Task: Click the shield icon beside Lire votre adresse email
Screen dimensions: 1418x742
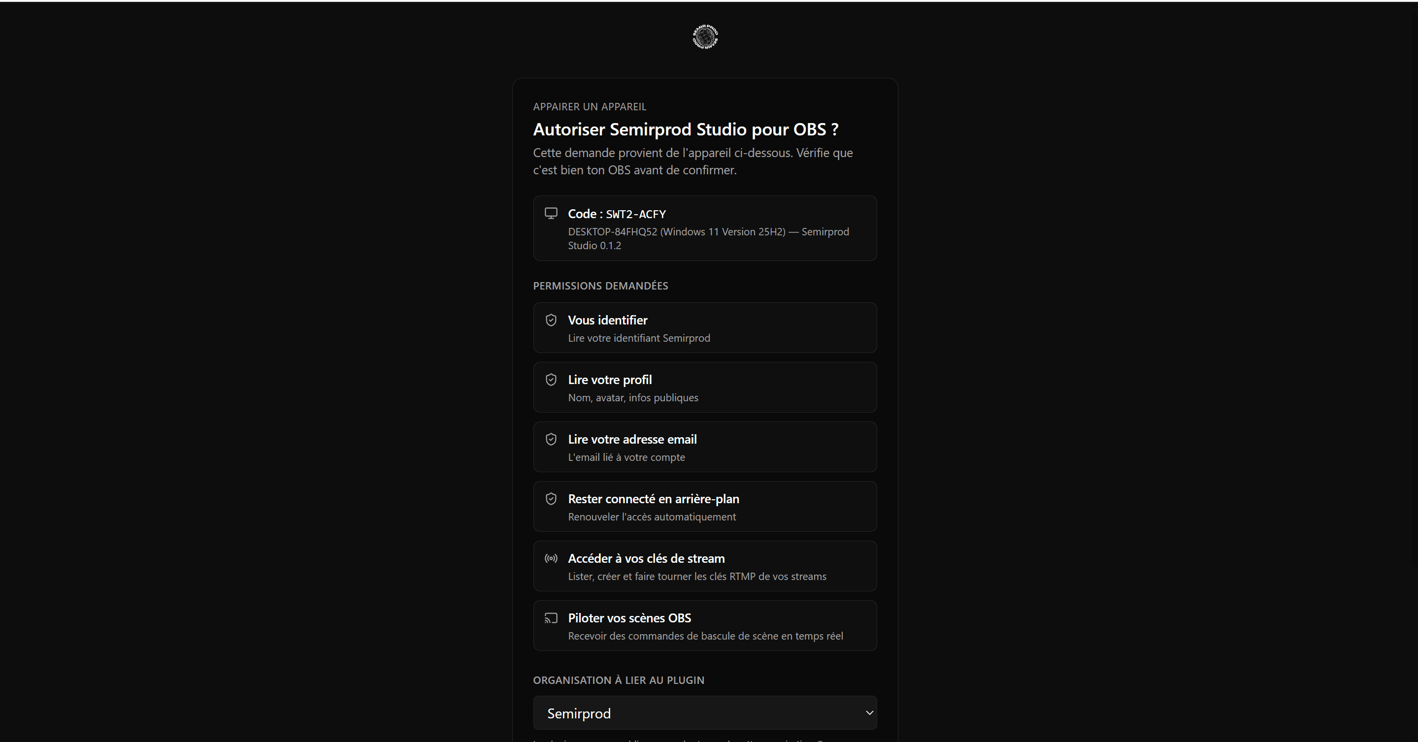Action: (551, 439)
